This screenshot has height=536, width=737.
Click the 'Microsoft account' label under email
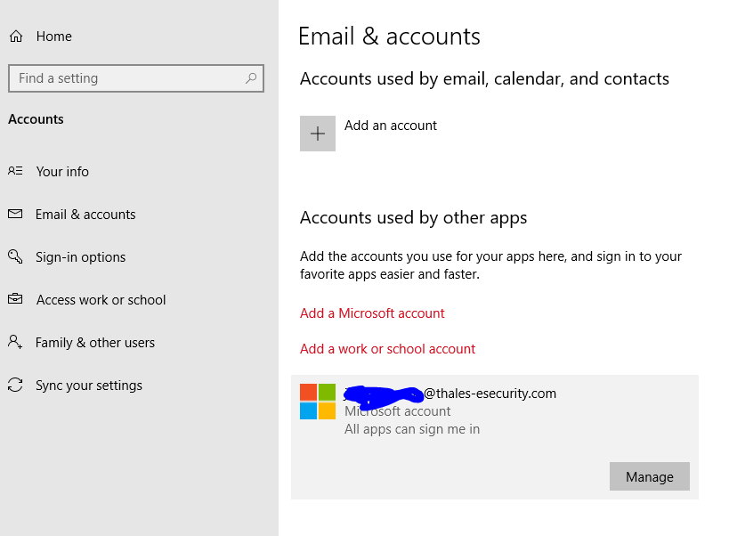[x=398, y=411]
